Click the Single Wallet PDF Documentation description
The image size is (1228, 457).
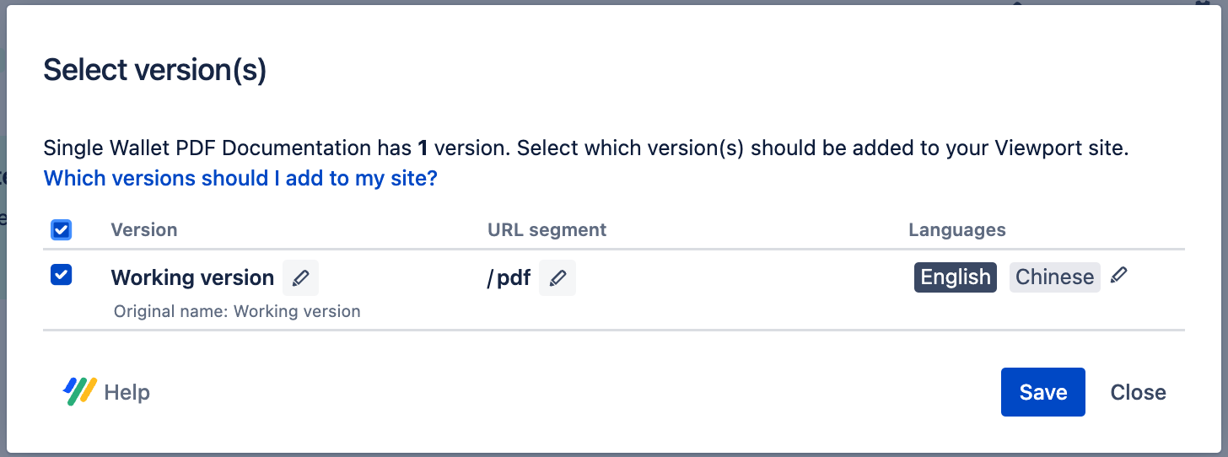click(585, 149)
